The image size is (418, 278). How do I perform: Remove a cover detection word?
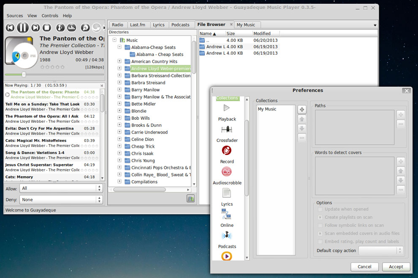401,190
